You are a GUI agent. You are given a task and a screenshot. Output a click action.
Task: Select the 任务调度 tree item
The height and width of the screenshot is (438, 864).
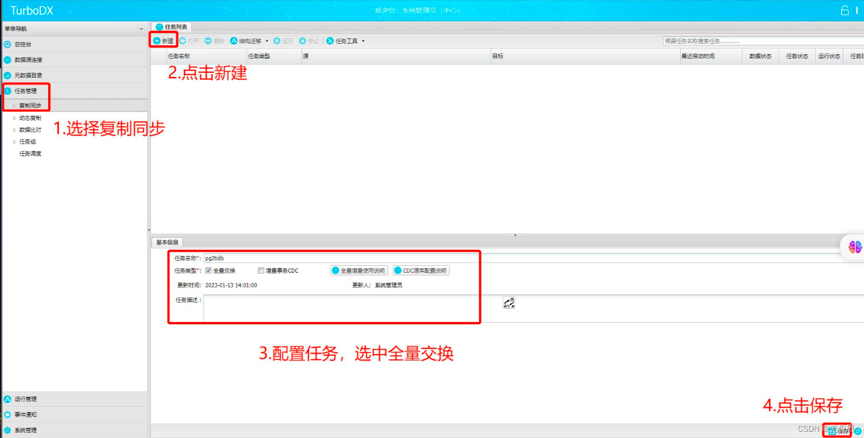30,153
